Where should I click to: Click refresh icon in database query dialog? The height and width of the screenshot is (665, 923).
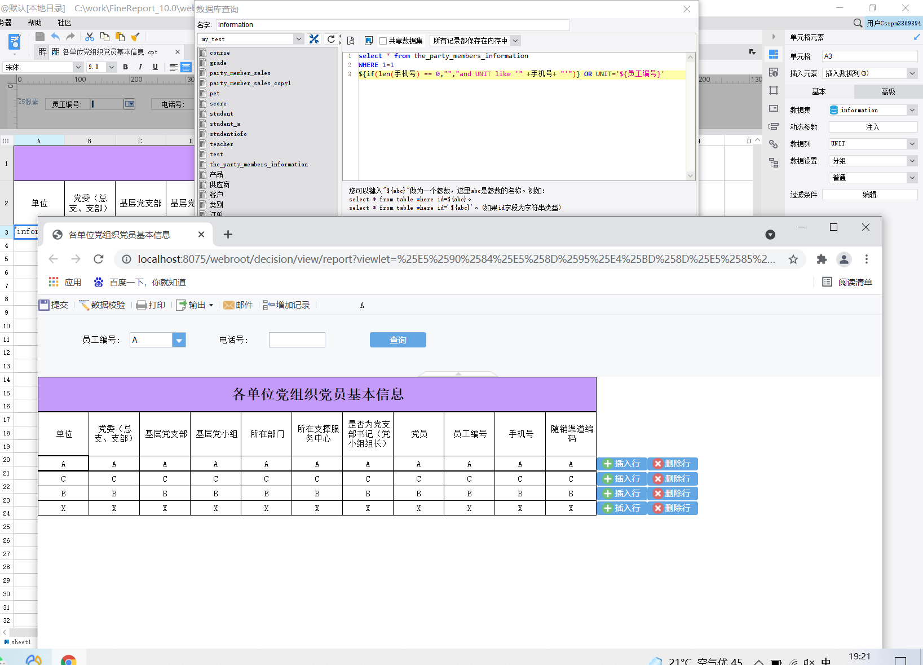331,39
